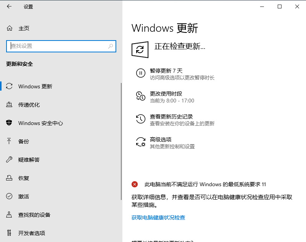The image size is (306, 242).
Task: Maximize the 设置 window
Action: tap(280, 6)
